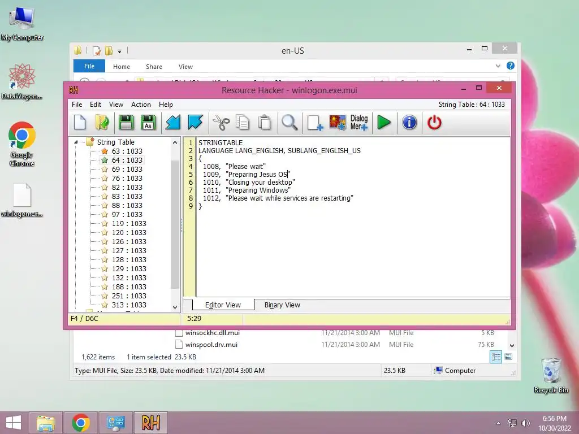The height and width of the screenshot is (434, 579).
Task: Switch Explorer to large icons view
Action: (508, 357)
